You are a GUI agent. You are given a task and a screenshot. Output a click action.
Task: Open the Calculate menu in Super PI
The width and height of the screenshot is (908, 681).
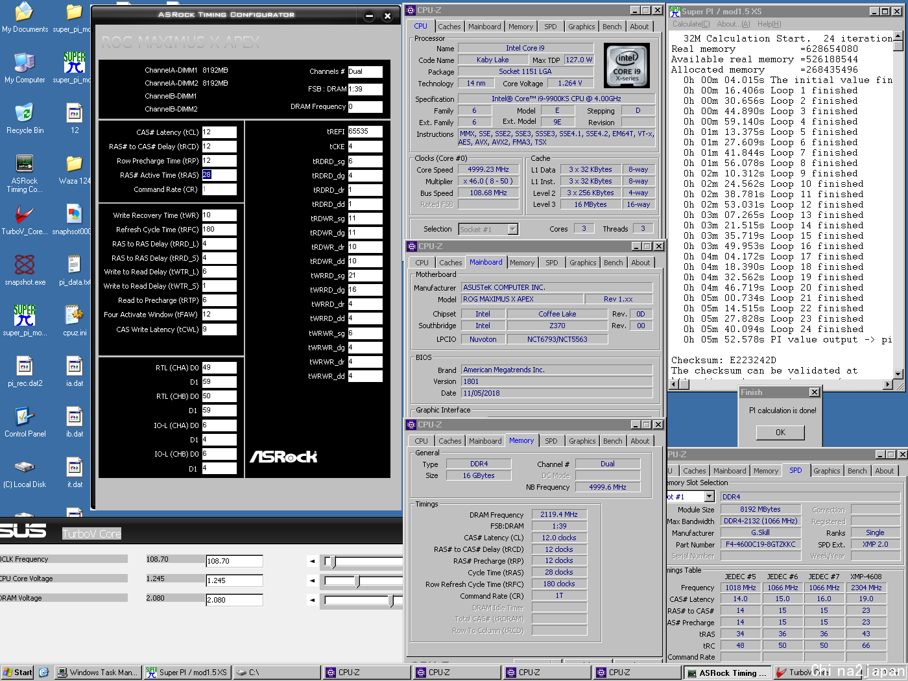[x=691, y=24]
